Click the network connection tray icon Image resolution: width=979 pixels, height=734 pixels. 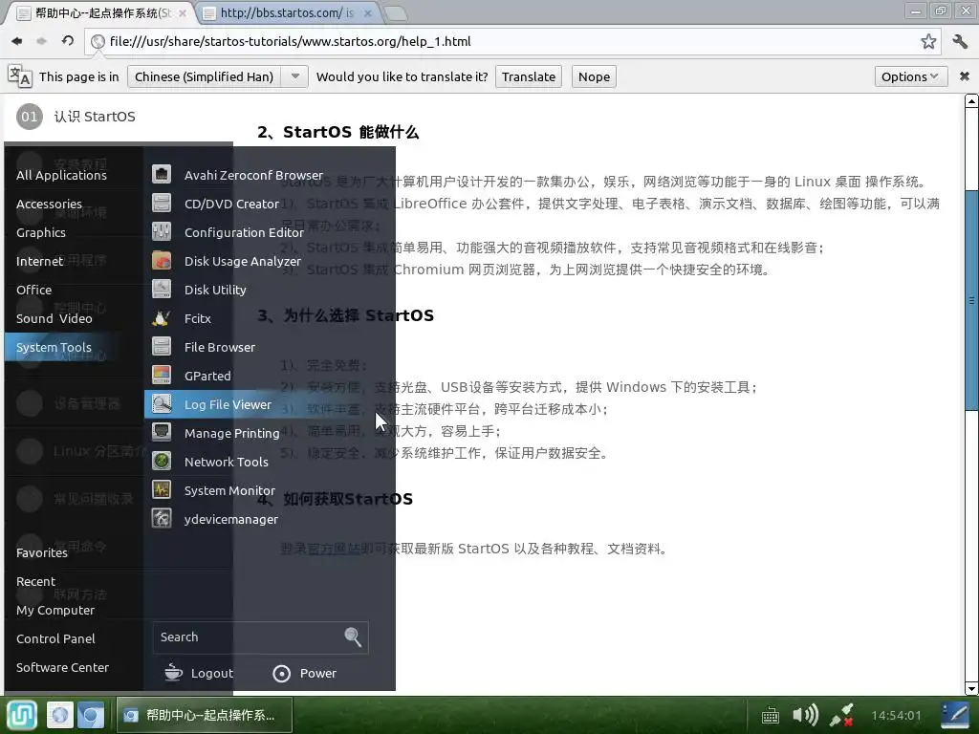pos(841,715)
